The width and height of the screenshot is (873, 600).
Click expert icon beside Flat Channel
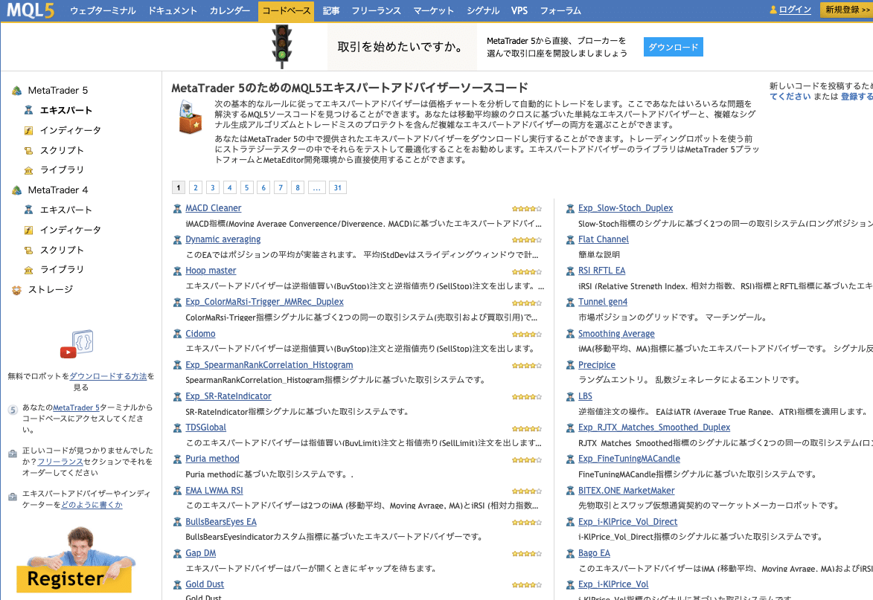570,239
